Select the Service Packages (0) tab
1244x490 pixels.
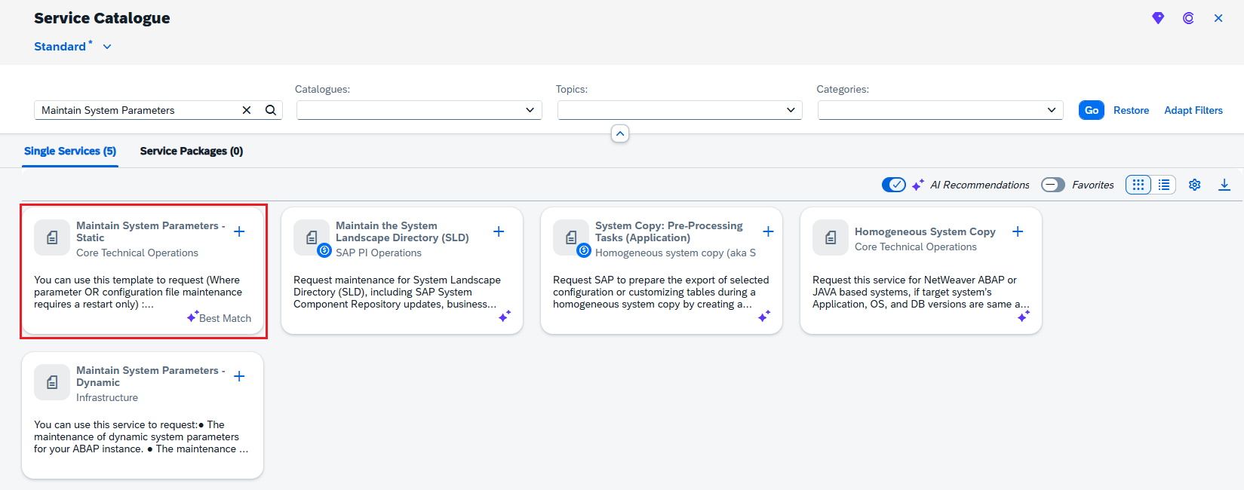coord(192,151)
